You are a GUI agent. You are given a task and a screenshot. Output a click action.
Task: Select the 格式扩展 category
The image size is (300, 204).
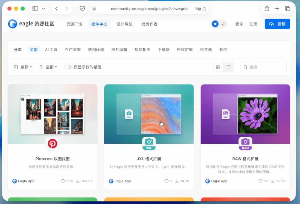(x=185, y=50)
